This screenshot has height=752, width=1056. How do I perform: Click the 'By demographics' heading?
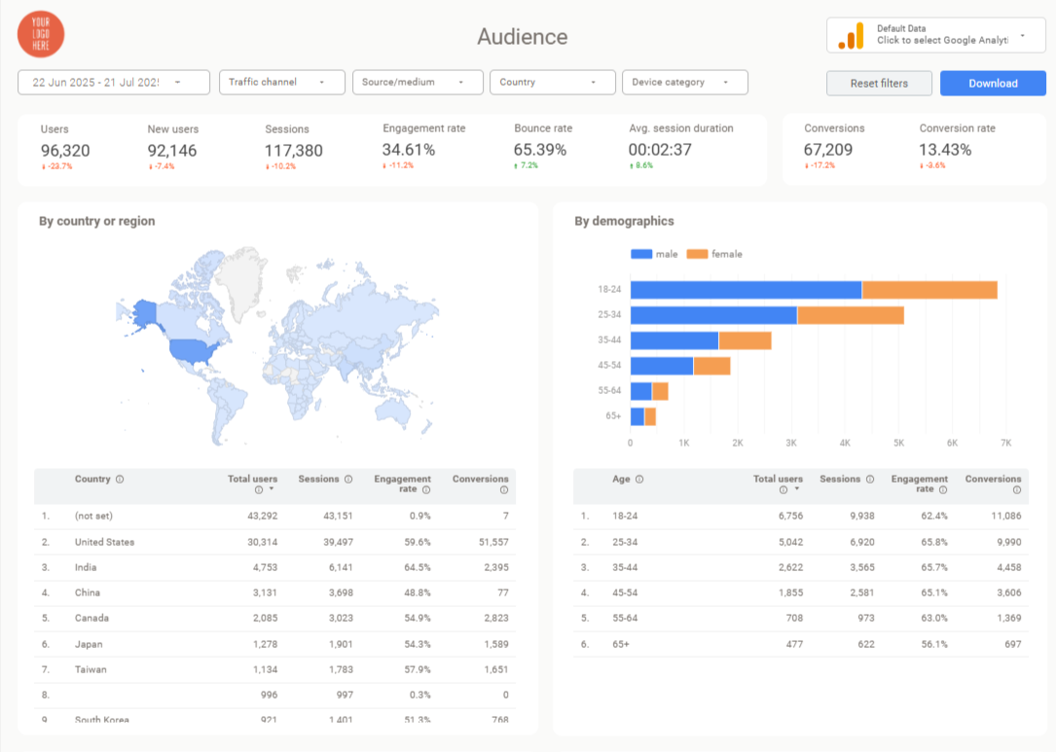[x=624, y=221]
